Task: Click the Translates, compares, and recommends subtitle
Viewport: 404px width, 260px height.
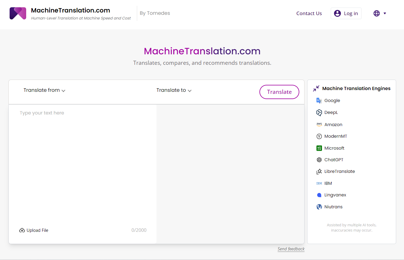Action: 202,63
